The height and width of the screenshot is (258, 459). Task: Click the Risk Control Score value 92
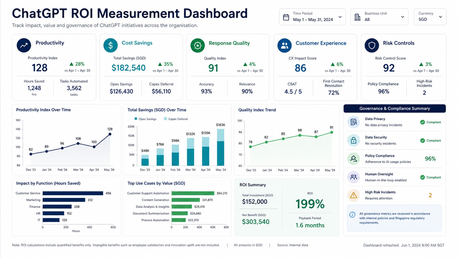click(x=389, y=68)
